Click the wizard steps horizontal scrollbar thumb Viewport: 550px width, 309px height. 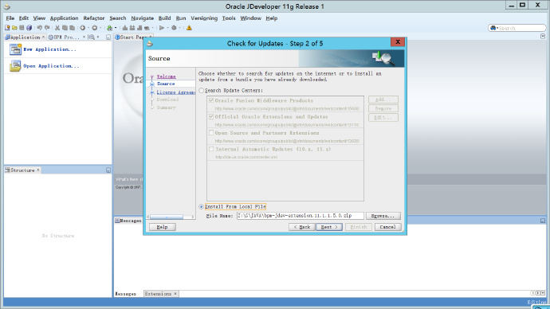tap(167, 217)
